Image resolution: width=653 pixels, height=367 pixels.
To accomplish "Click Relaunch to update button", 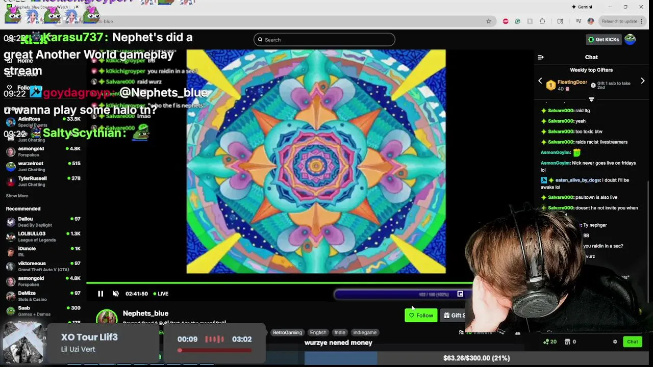I will [619, 21].
